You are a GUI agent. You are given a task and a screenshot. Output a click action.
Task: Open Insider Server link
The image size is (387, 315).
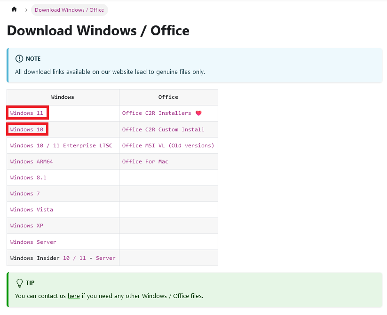click(106, 258)
